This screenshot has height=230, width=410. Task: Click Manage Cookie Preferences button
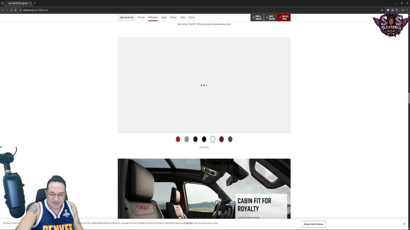(x=313, y=224)
